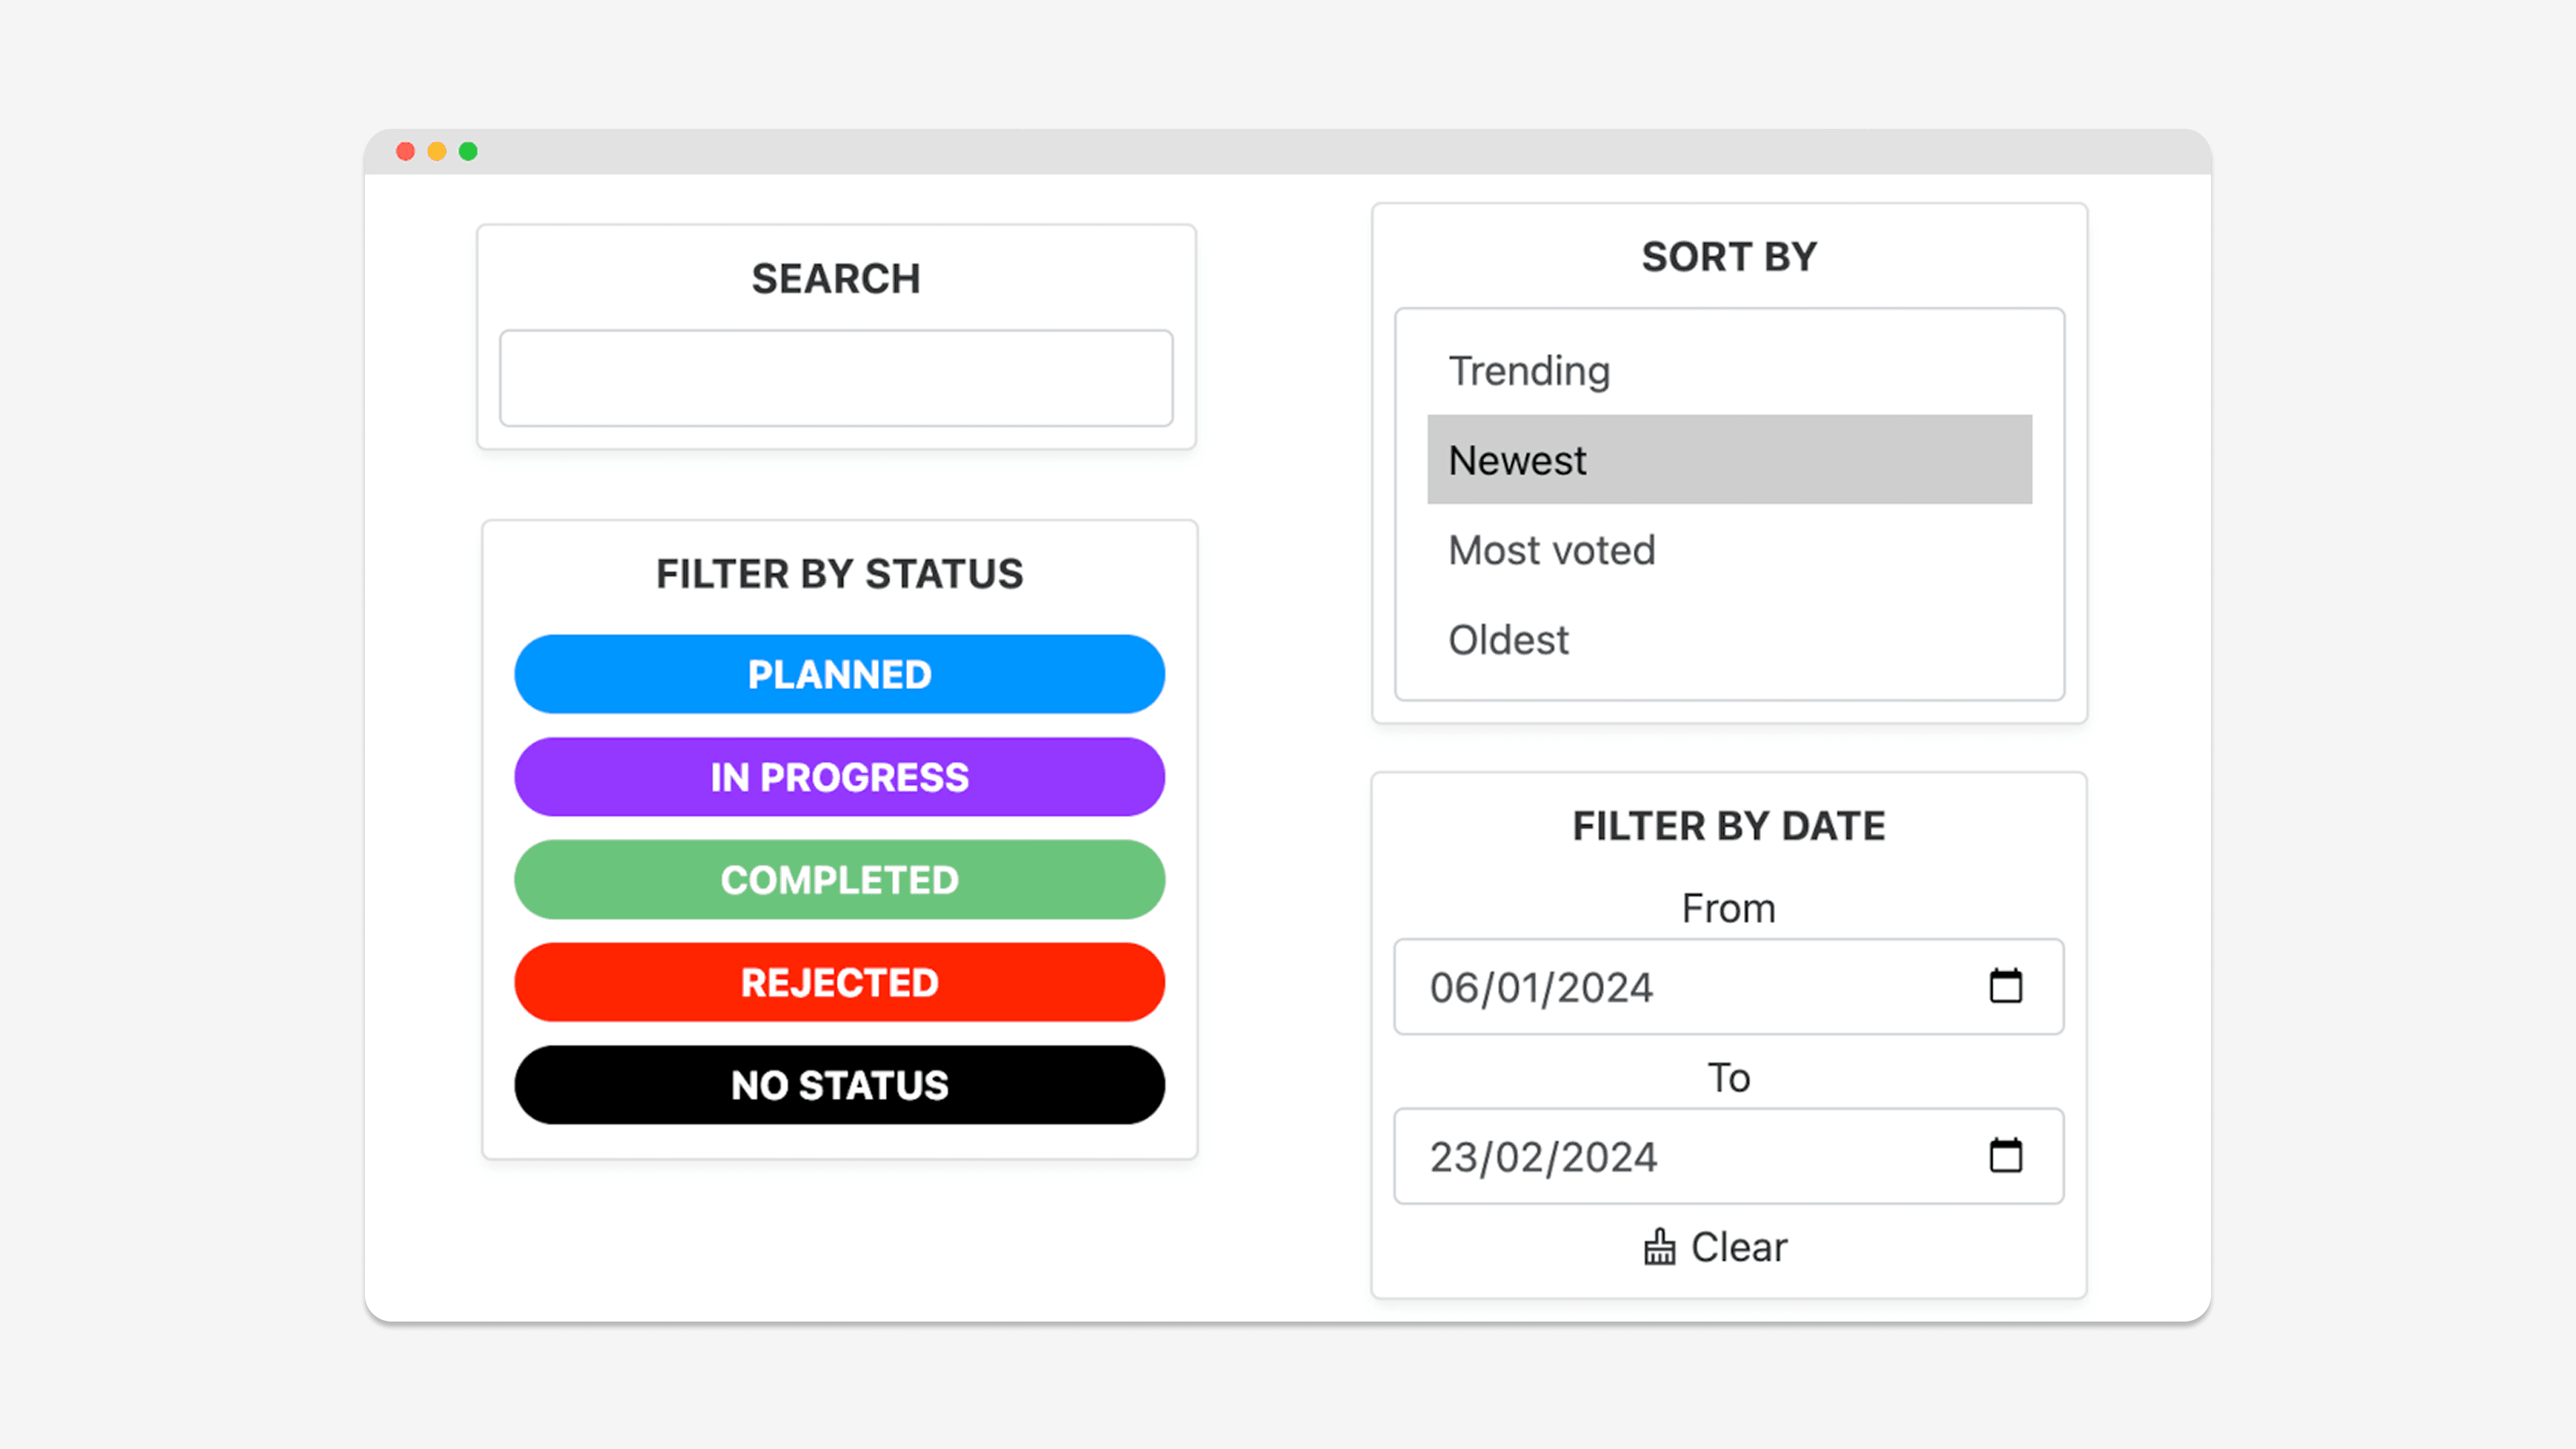Choose the Most voted sort option
This screenshot has height=1449, width=2576.
point(1729,550)
